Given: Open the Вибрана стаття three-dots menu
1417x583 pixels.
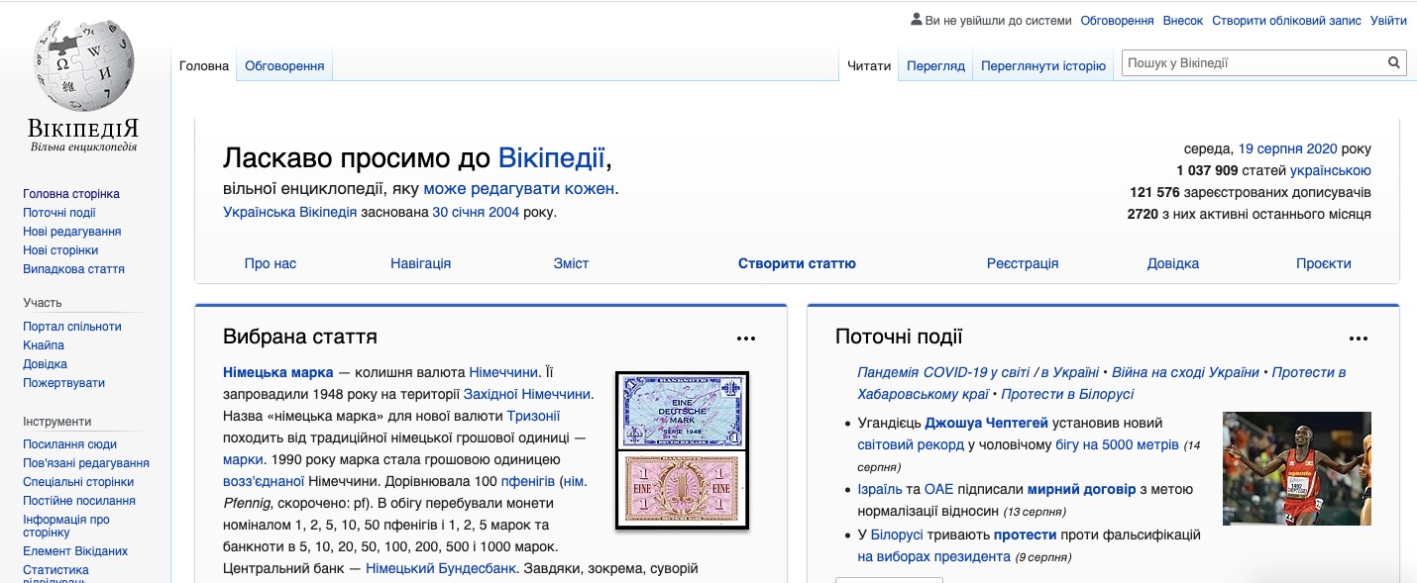Looking at the screenshot, I should tap(746, 339).
